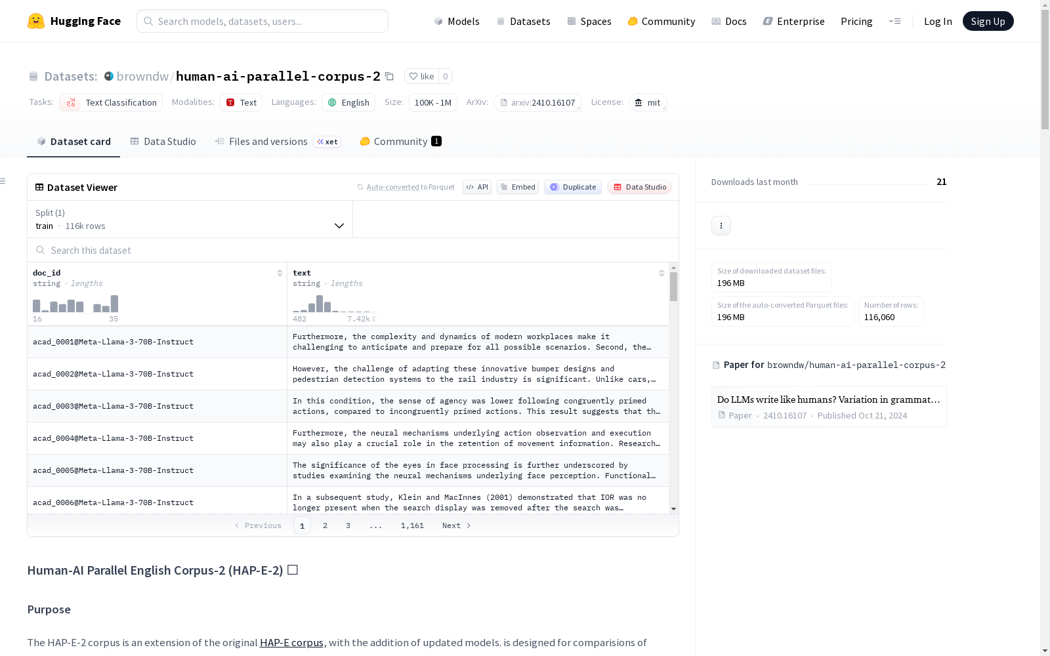Expand the left sidebar table of contents icon

pos(3,181)
